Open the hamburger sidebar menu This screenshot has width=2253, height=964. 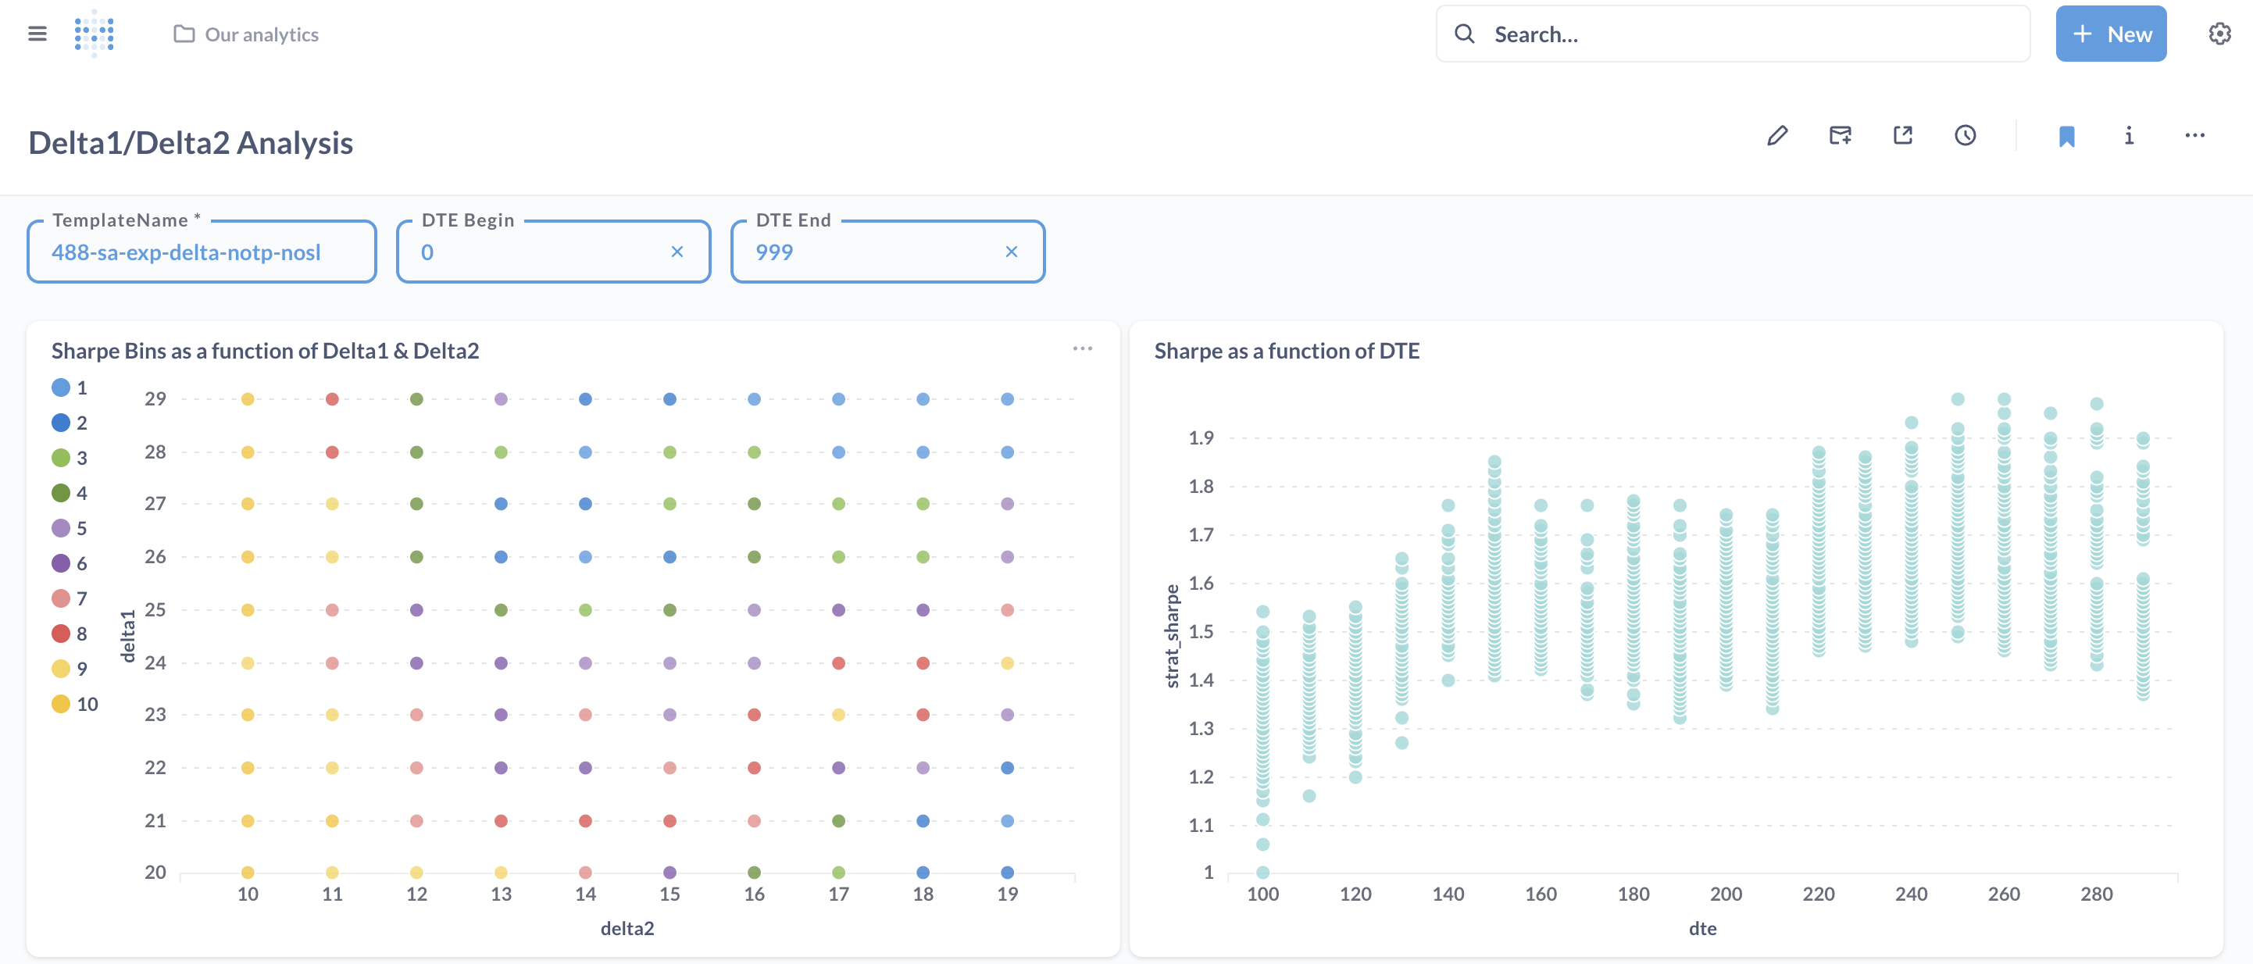pos(37,34)
